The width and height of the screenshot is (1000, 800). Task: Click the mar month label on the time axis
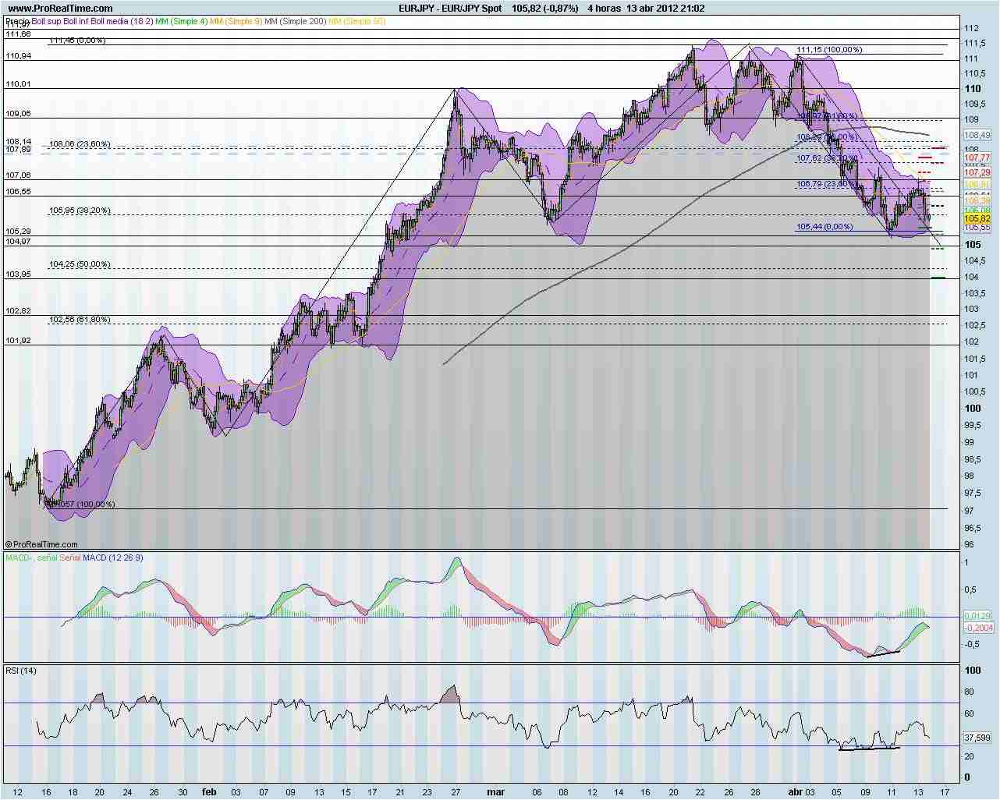(496, 791)
